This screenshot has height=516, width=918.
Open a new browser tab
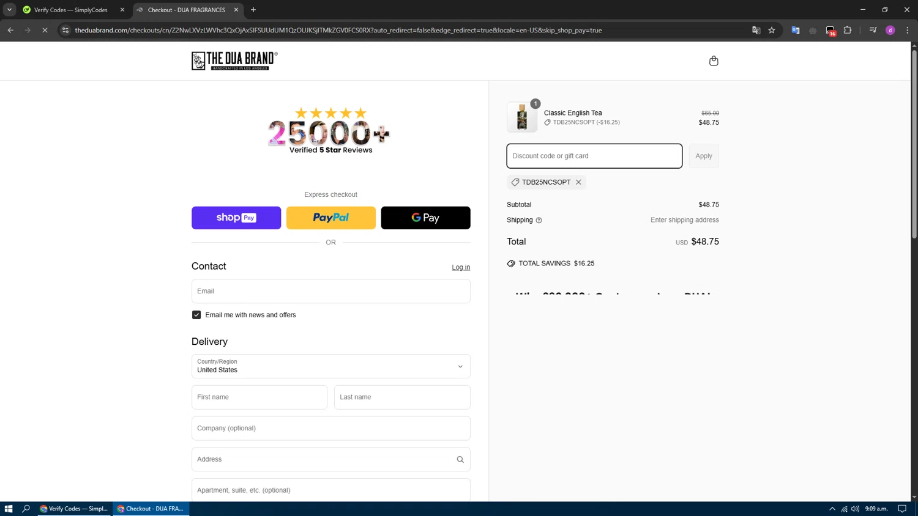click(x=253, y=10)
